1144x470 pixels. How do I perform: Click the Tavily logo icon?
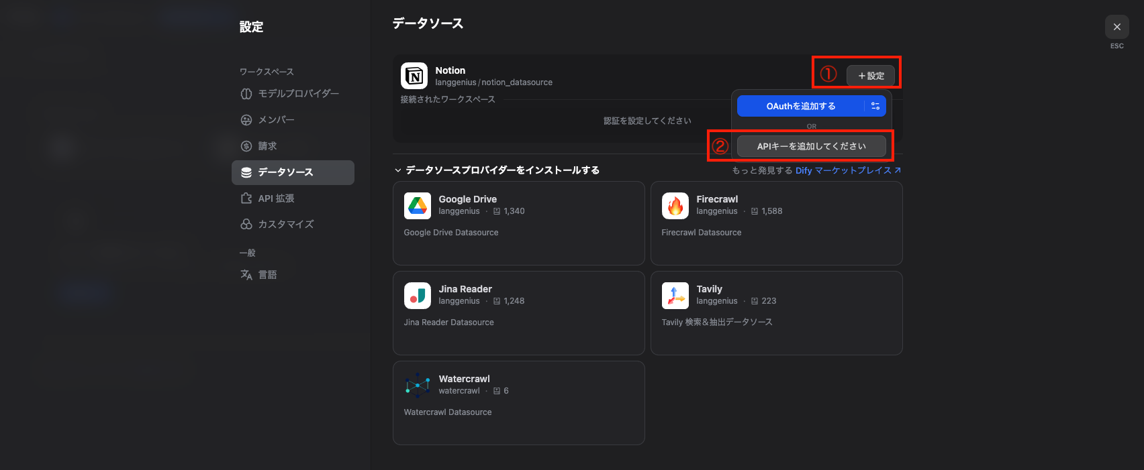[x=675, y=296]
